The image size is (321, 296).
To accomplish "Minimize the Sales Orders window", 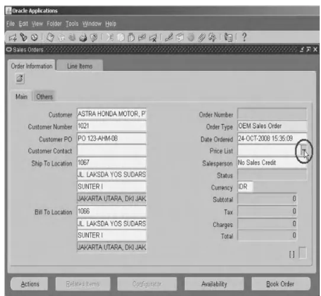I will 302,50.
